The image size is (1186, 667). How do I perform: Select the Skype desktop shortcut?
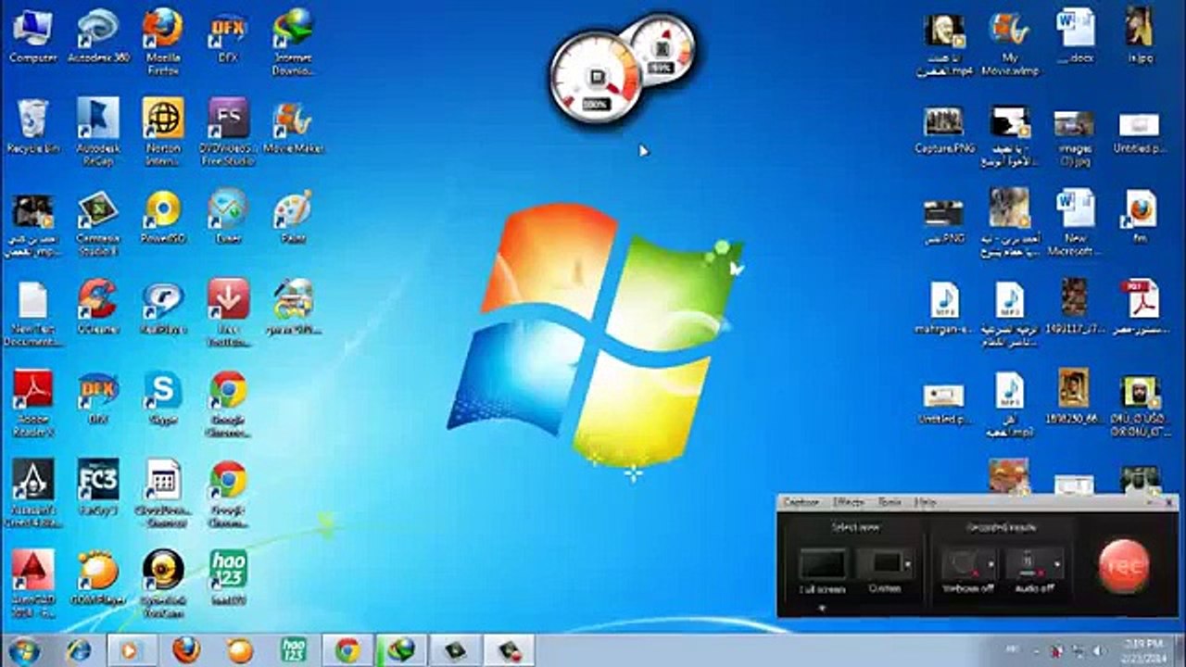pos(163,397)
